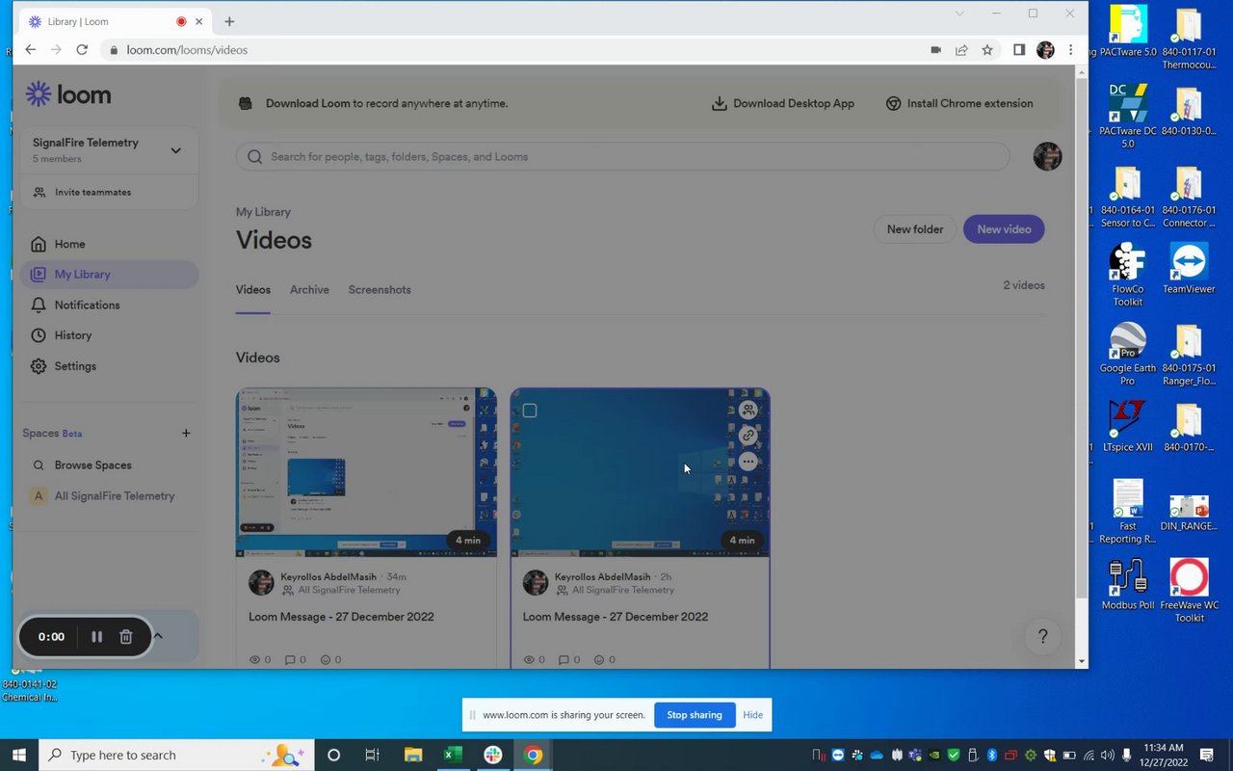The image size is (1233, 771).
Task: Tick the checkbox on the 2h video
Action: [x=530, y=411]
